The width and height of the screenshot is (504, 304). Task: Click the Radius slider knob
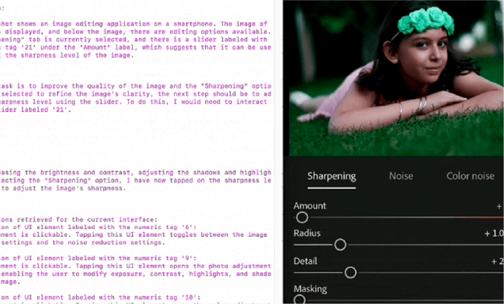340,245
